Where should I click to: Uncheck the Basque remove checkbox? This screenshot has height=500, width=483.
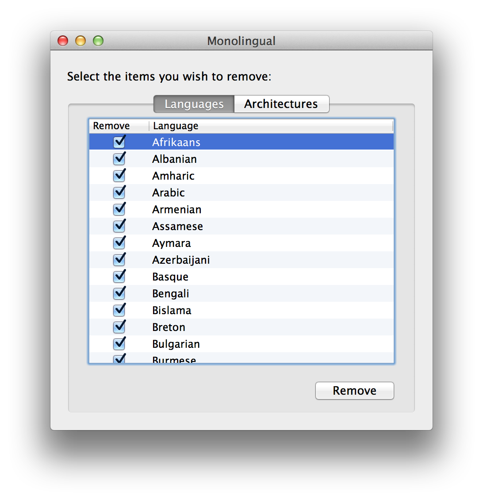click(119, 277)
